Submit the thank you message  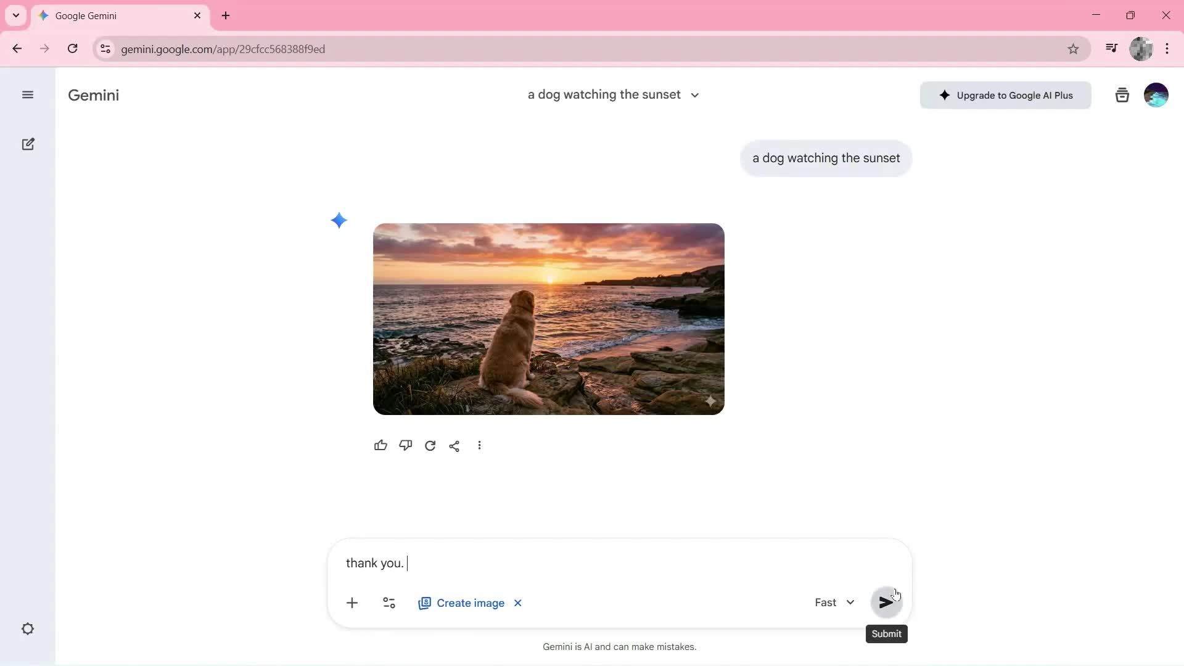[x=886, y=602]
